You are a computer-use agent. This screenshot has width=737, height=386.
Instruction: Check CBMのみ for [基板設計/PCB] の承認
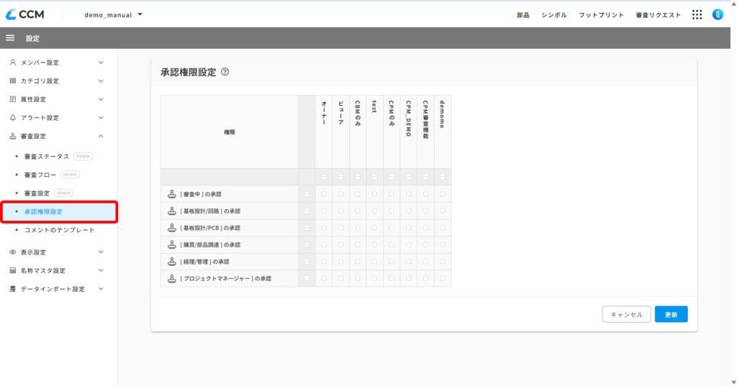tap(358, 228)
